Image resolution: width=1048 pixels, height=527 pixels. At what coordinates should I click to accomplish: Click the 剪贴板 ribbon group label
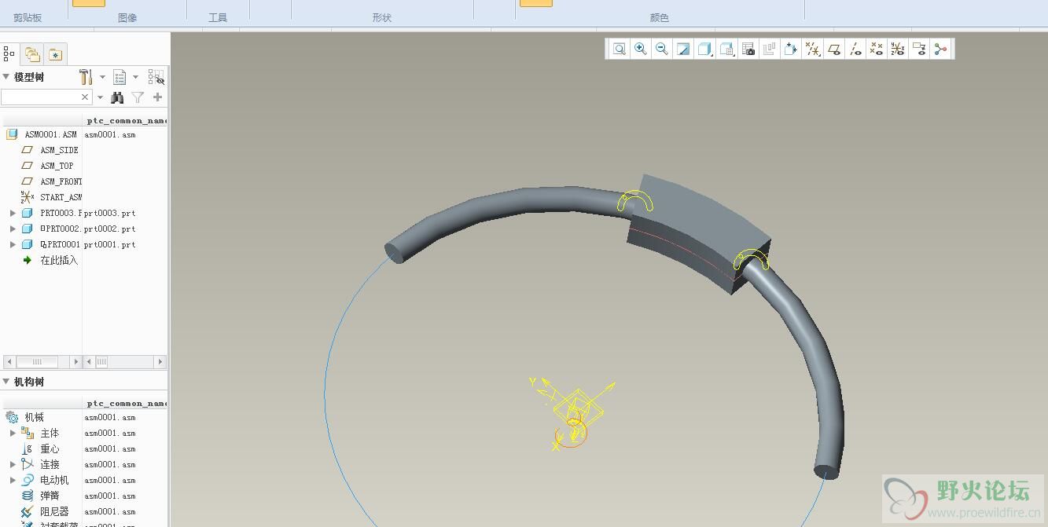[28, 17]
